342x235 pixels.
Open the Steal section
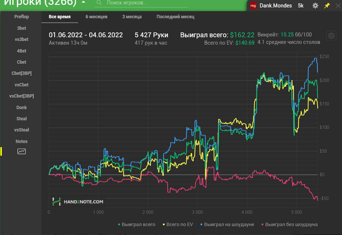[x=21, y=118]
